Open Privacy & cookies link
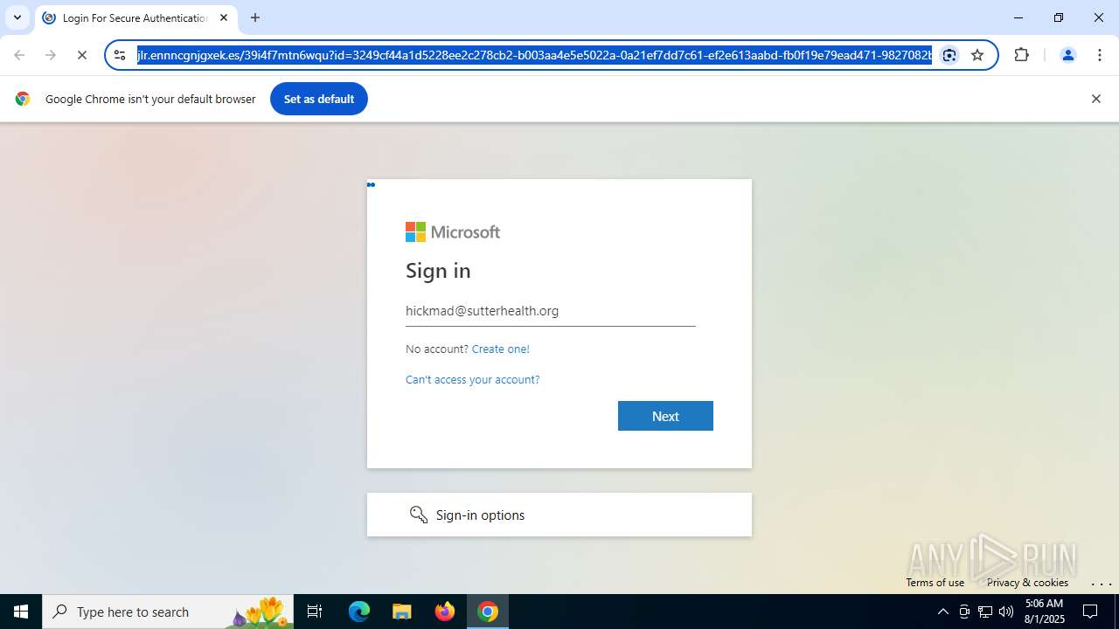Viewport: 1119px width, 629px height. coord(1027,583)
